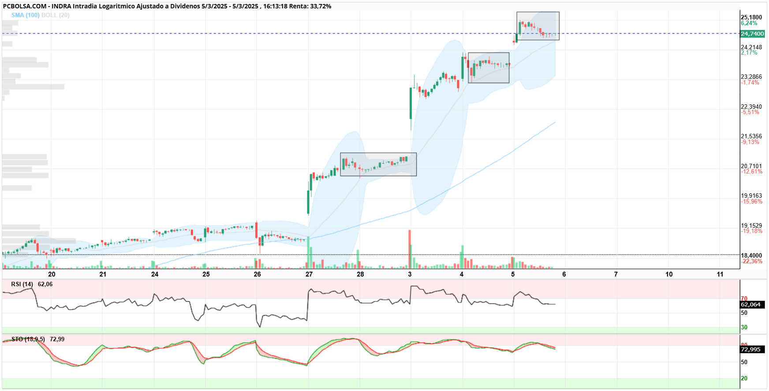The image size is (769, 391).
Task: Click the RSI (14) 62,06 indicator label
Action: 32,284
